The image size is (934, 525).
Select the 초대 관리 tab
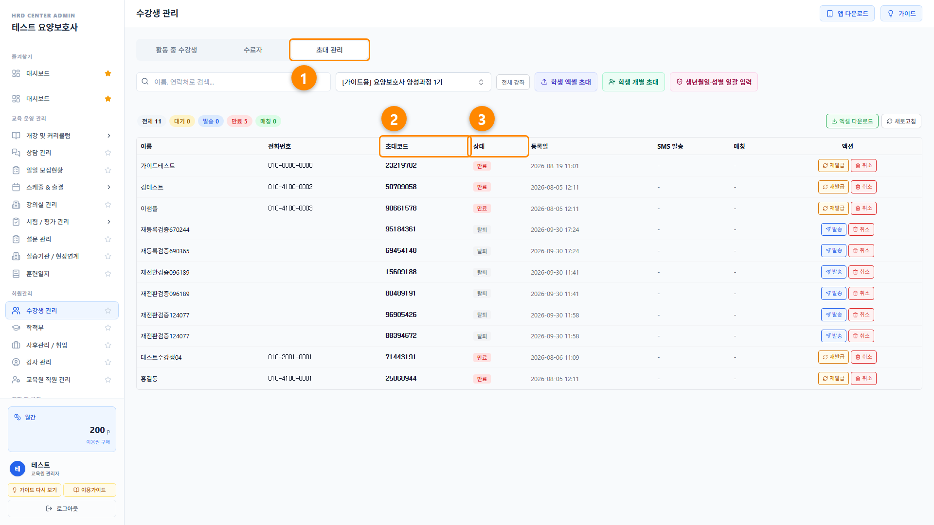[x=329, y=50]
